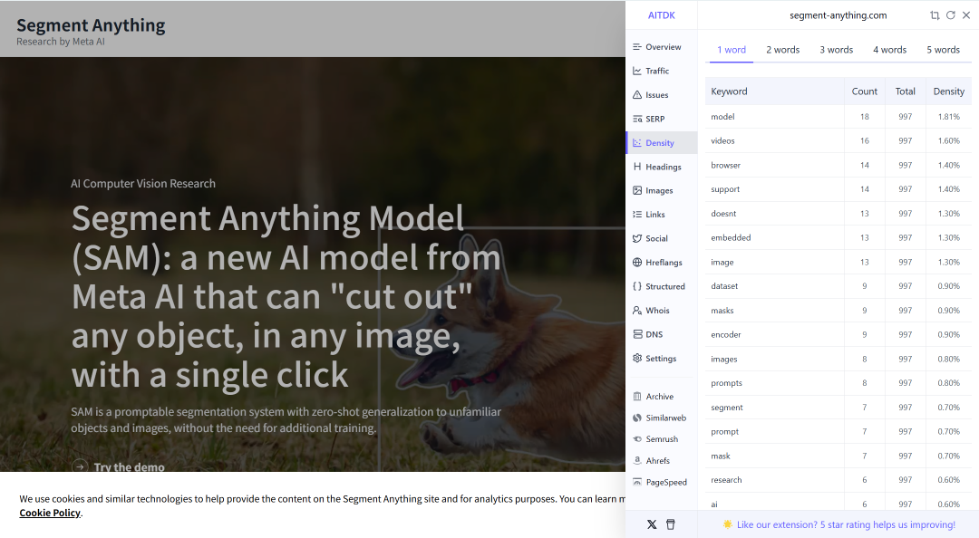Switch to the 3 words tab
The width and height of the screenshot is (979, 538).
836,50
